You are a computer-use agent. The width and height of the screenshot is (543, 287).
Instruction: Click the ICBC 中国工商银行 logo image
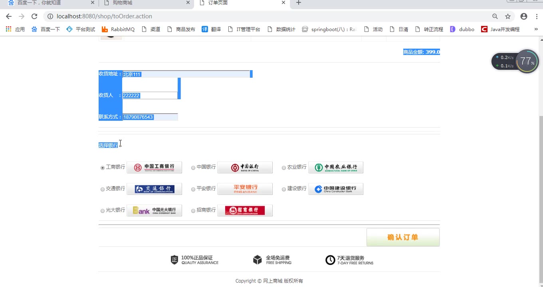154,167
